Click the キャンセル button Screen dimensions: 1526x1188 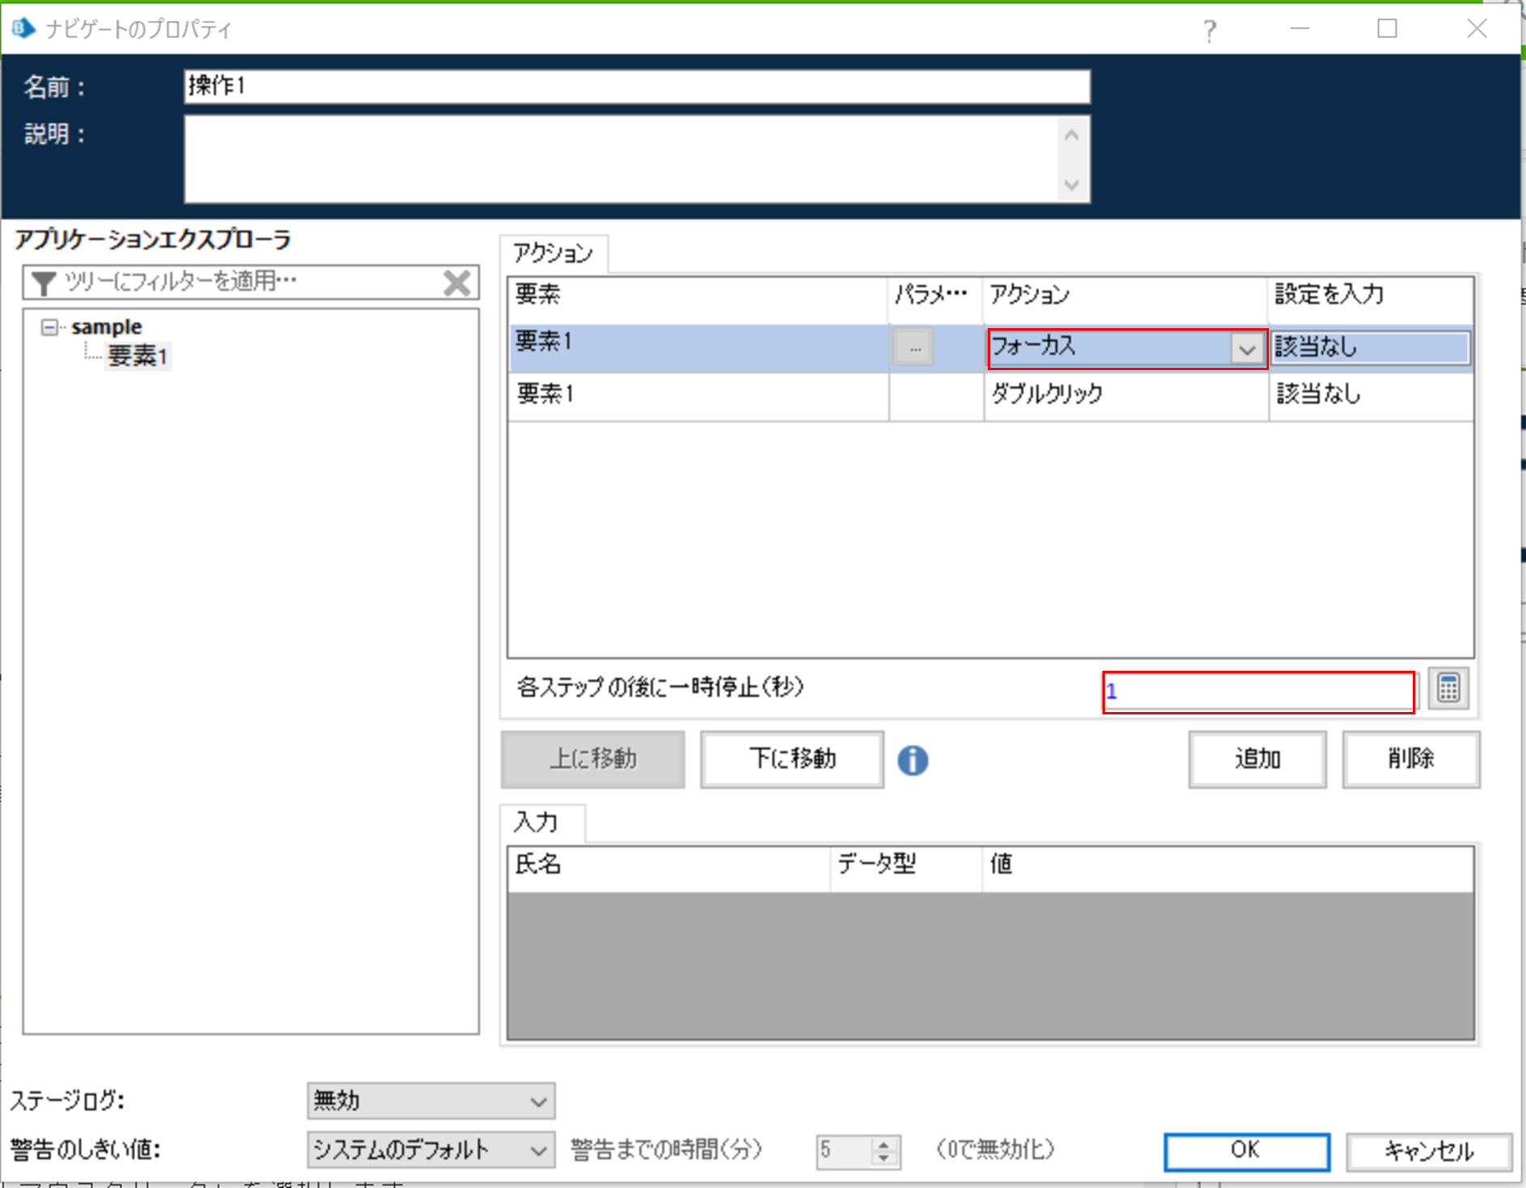tap(1429, 1151)
